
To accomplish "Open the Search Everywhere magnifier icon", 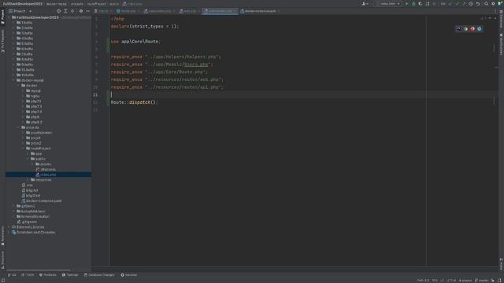I will coord(487,3).
